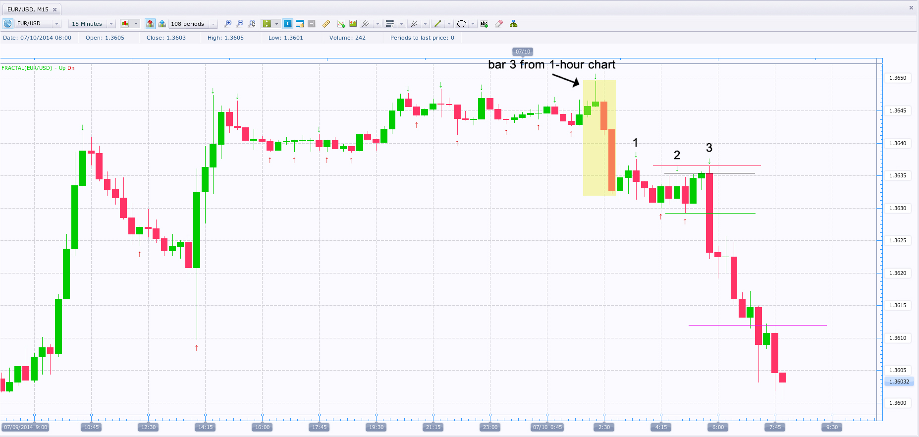Click the FRACTAL(EUR/USD) indicator label
The width and height of the screenshot is (919, 437).
tap(27, 68)
